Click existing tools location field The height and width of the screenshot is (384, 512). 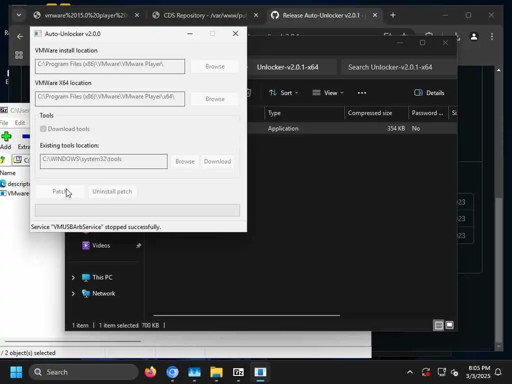pos(103,161)
